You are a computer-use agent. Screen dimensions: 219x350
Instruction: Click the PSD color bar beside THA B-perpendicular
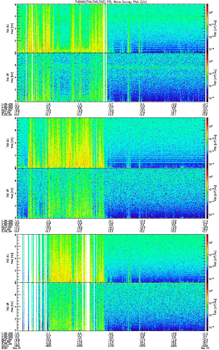point(207,28)
